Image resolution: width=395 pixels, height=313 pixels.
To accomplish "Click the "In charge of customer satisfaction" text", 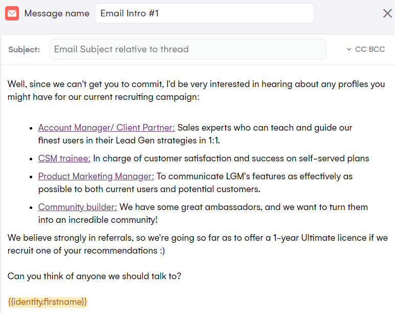I will 231,158.
